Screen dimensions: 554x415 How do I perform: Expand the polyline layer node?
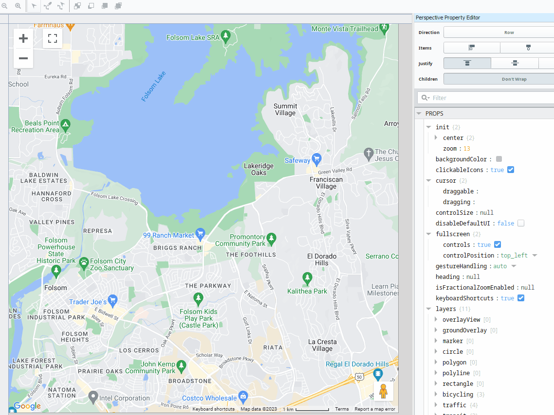[436, 373]
